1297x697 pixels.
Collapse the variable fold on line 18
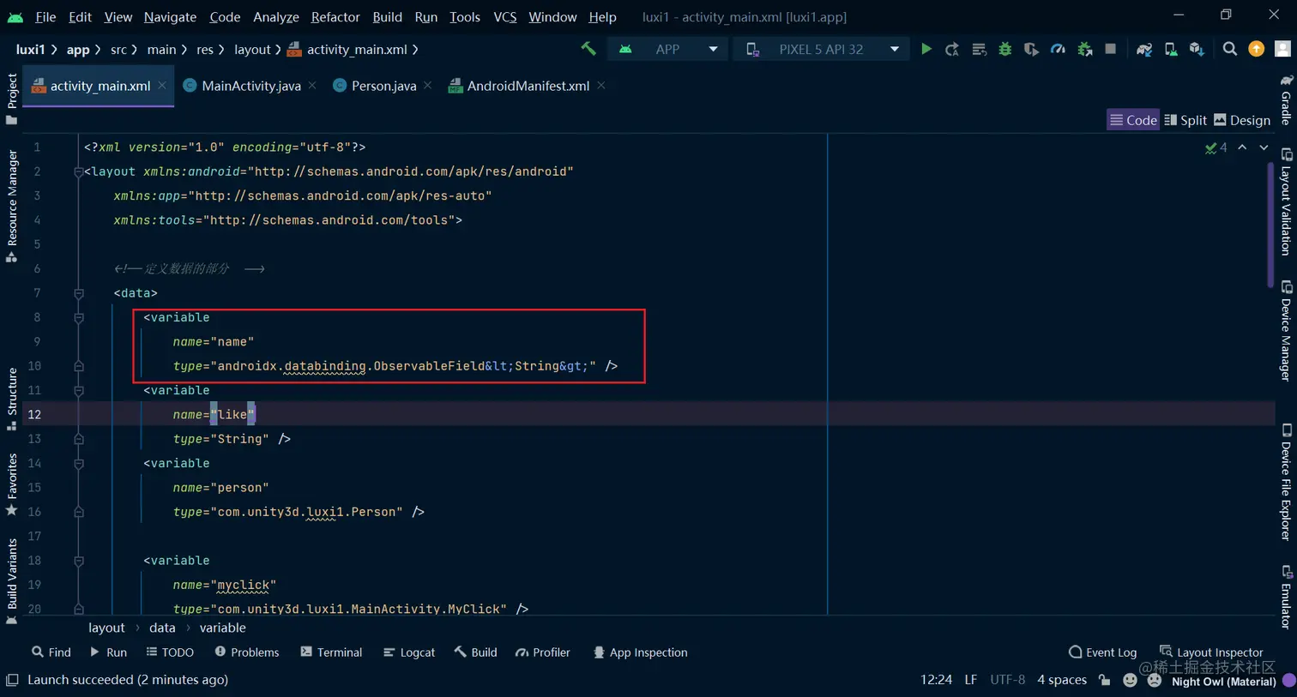click(x=79, y=561)
